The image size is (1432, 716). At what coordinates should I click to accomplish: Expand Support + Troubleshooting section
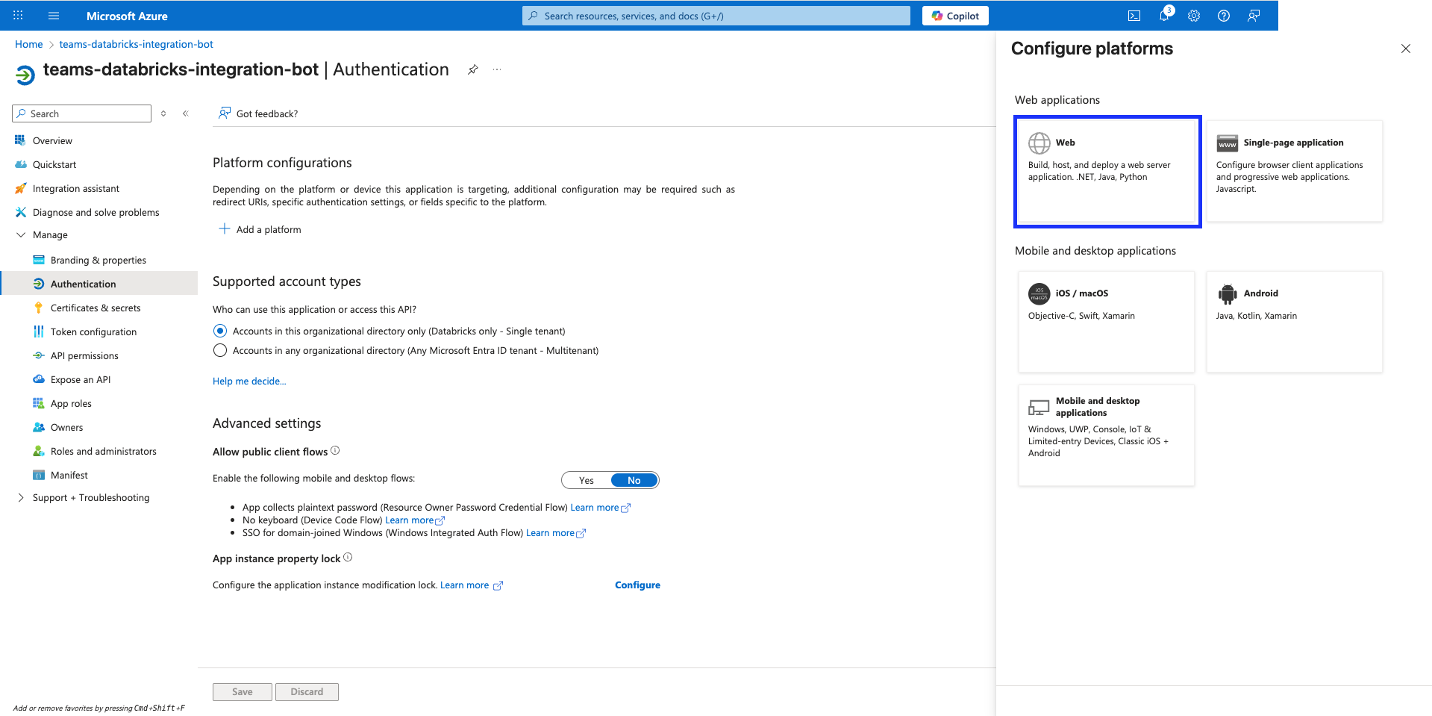[21, 497]
